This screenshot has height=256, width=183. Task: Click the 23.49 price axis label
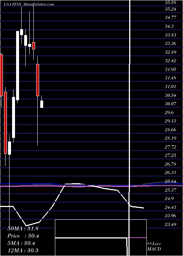click(170, 225)
